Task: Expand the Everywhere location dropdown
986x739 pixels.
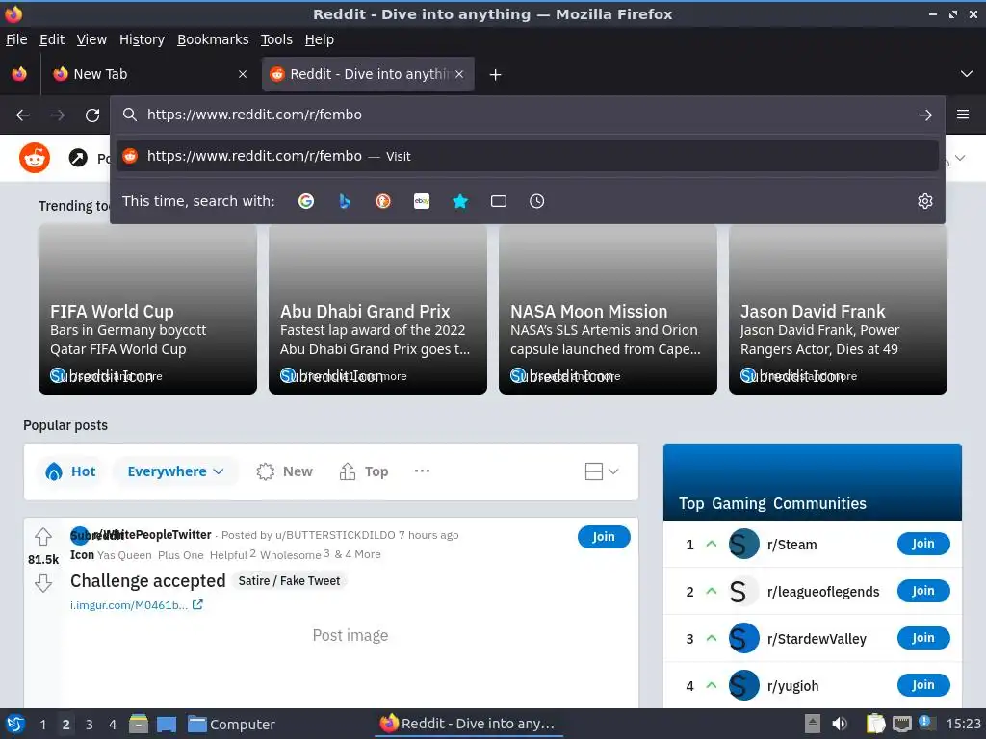Action: (x=175, y=471)
